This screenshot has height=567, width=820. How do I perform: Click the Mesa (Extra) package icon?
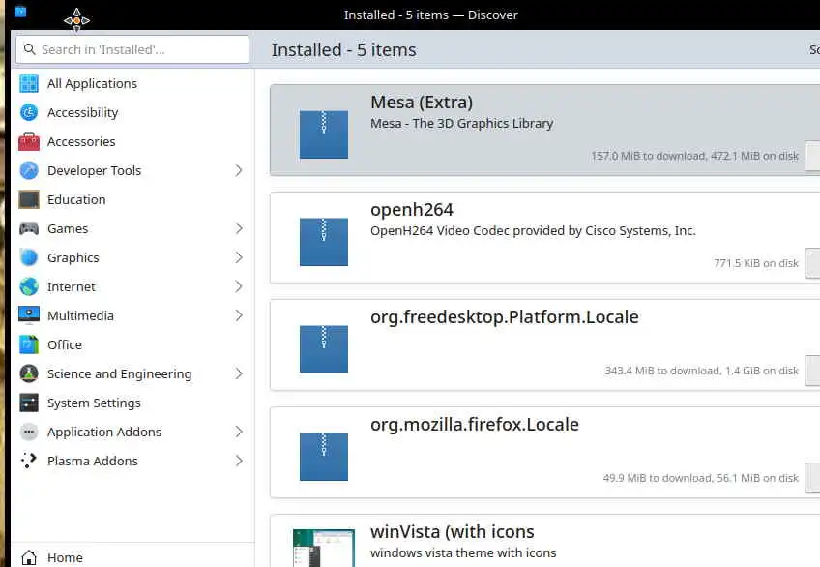[323, 134]
